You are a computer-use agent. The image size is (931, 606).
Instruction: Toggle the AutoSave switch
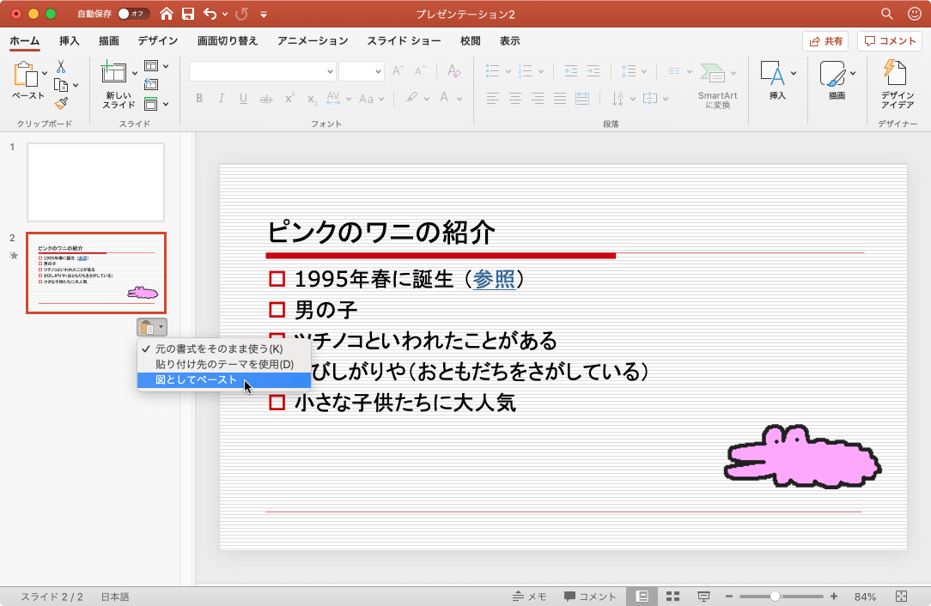coord(132,14)
